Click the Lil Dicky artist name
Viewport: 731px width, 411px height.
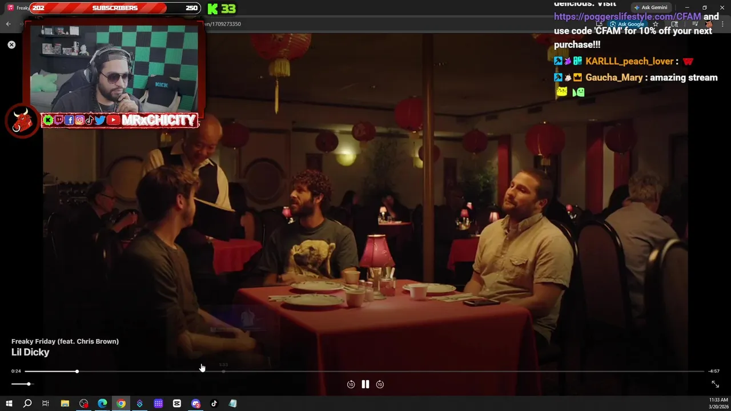tap(30, 352)
